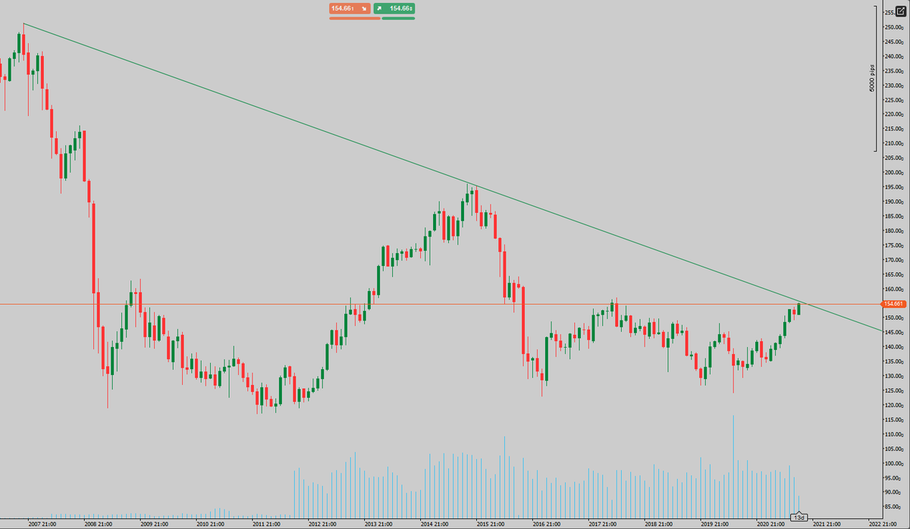Click the green 154.66 buy button

coord(394,8)
